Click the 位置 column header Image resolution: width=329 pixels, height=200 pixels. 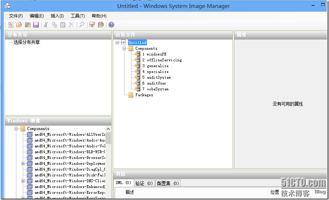pos(275,192)
